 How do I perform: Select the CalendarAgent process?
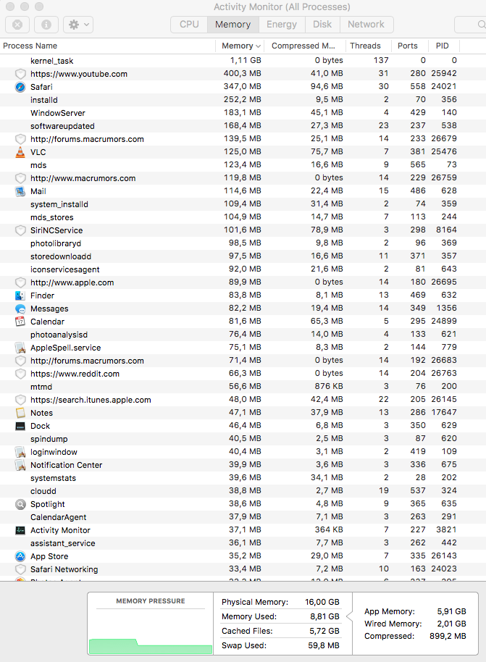pos(243,517)
